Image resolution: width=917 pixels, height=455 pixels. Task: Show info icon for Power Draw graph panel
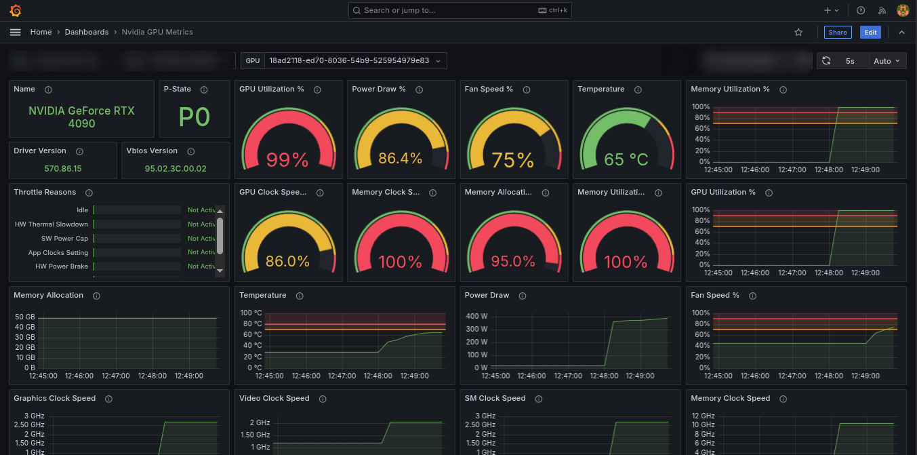523,296
